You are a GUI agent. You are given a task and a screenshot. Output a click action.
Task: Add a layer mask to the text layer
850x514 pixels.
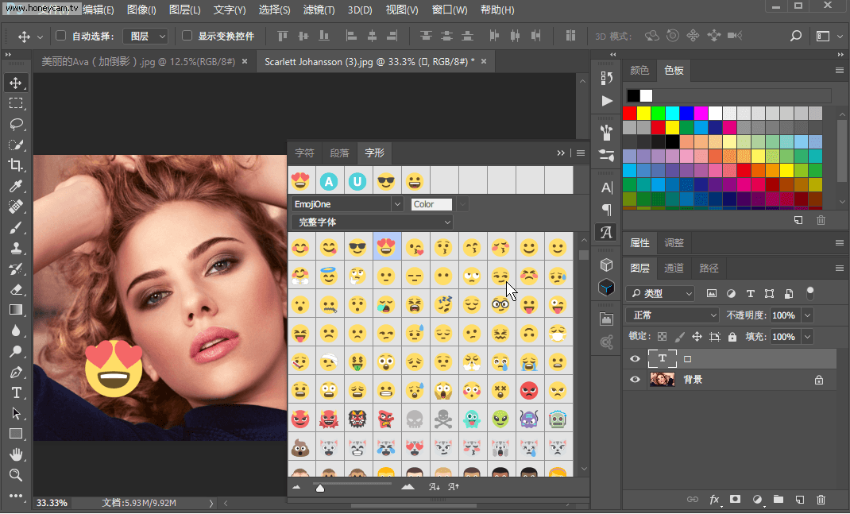[x=734, y=500]
